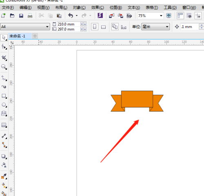Pick the Table tool
Viewport: 204px width, 196px height.
[x=4, y=125]
